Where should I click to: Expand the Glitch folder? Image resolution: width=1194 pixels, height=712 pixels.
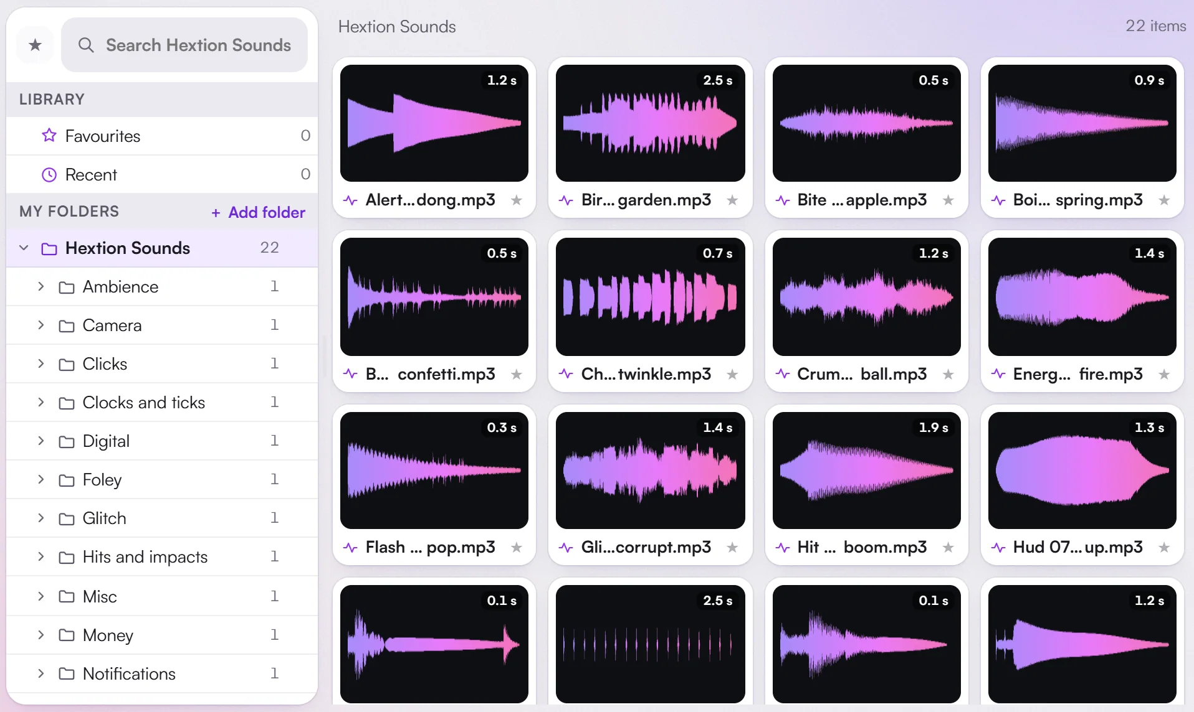pos(41,518)
